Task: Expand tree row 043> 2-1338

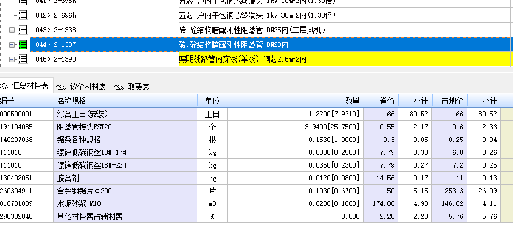Action: click(12, 30)
